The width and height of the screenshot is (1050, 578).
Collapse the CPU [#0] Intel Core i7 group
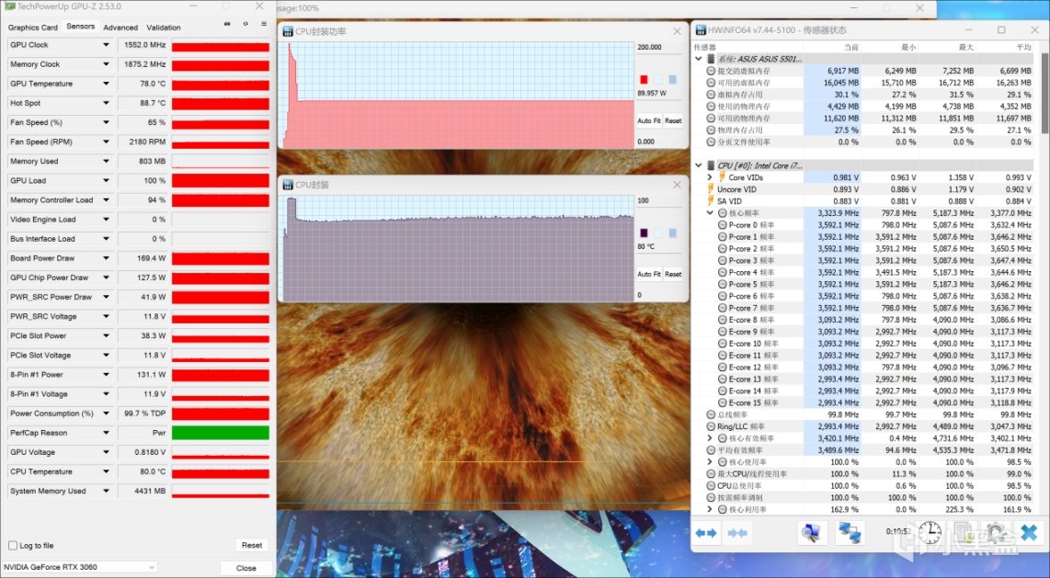click(x=699, y=165)
